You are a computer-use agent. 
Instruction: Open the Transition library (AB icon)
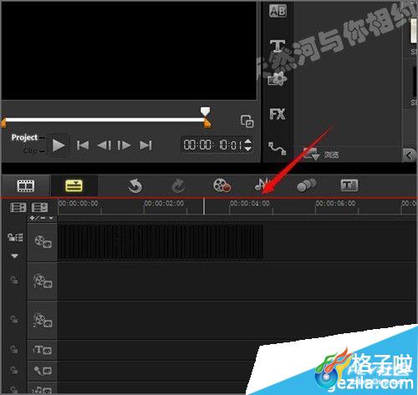(x=278, y=11)
